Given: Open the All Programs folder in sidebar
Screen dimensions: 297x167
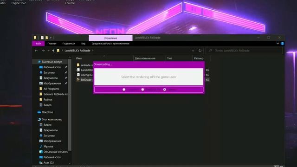Looking at the screenshot, I should click(51, 89).
